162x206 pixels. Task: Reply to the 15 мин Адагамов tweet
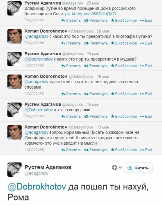point(71,117)
